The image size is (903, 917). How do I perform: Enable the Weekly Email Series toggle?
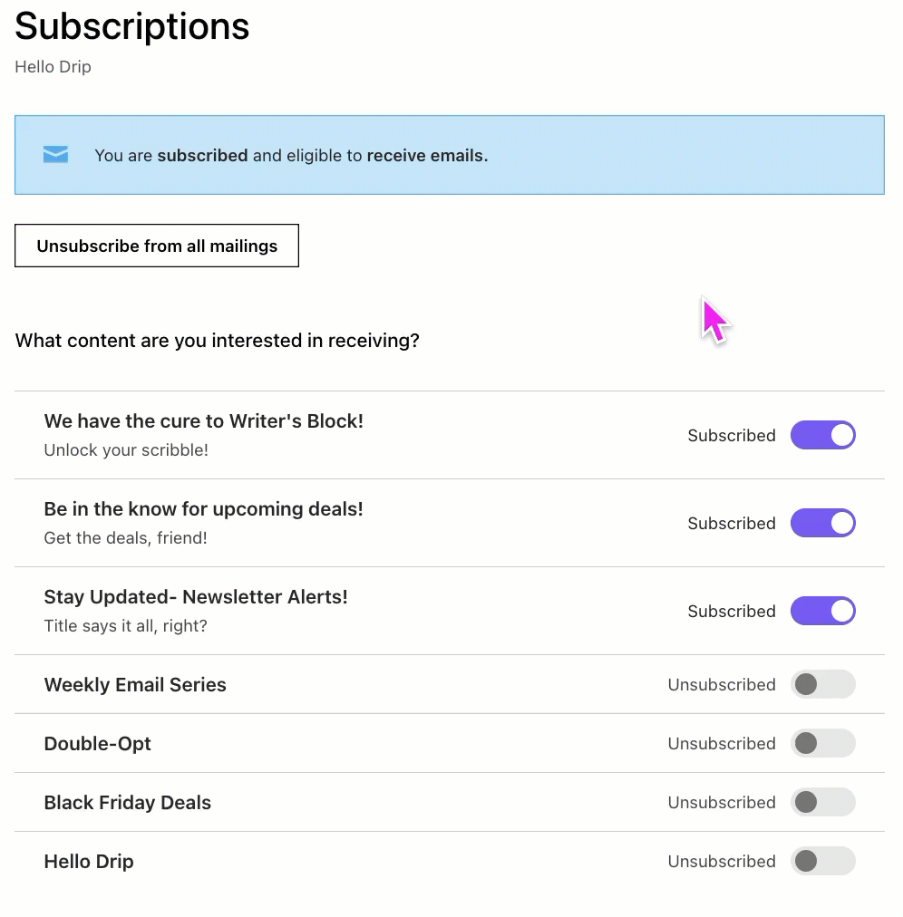click(x=822, y=684)
